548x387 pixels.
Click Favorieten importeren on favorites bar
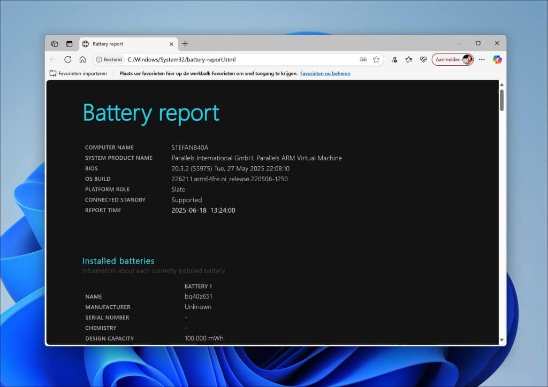coord(78,73)
